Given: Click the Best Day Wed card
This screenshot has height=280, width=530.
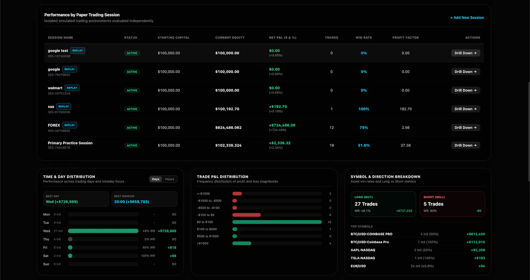Looking at the screenshot, I should (x=76, y=199).
